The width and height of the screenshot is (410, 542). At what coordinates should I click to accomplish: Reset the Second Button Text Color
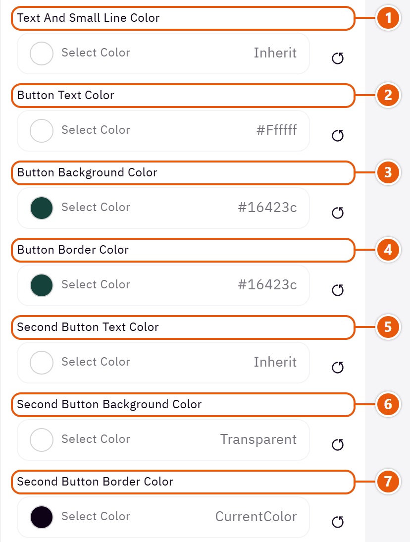click(x=338, y=367)
